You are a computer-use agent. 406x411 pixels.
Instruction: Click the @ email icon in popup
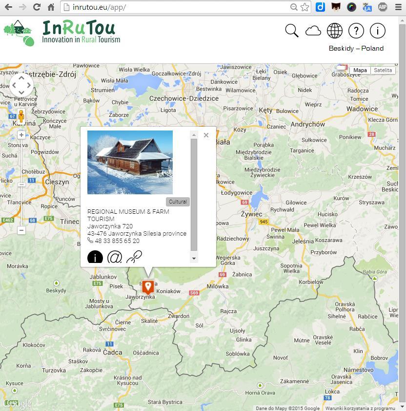click(x=115, y=257)
